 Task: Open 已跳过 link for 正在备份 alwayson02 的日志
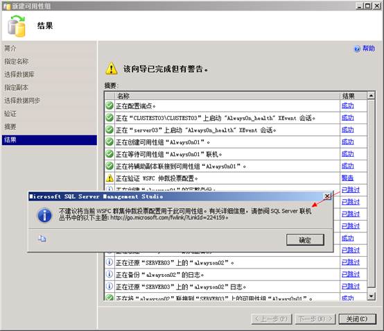tap(351, 274)
